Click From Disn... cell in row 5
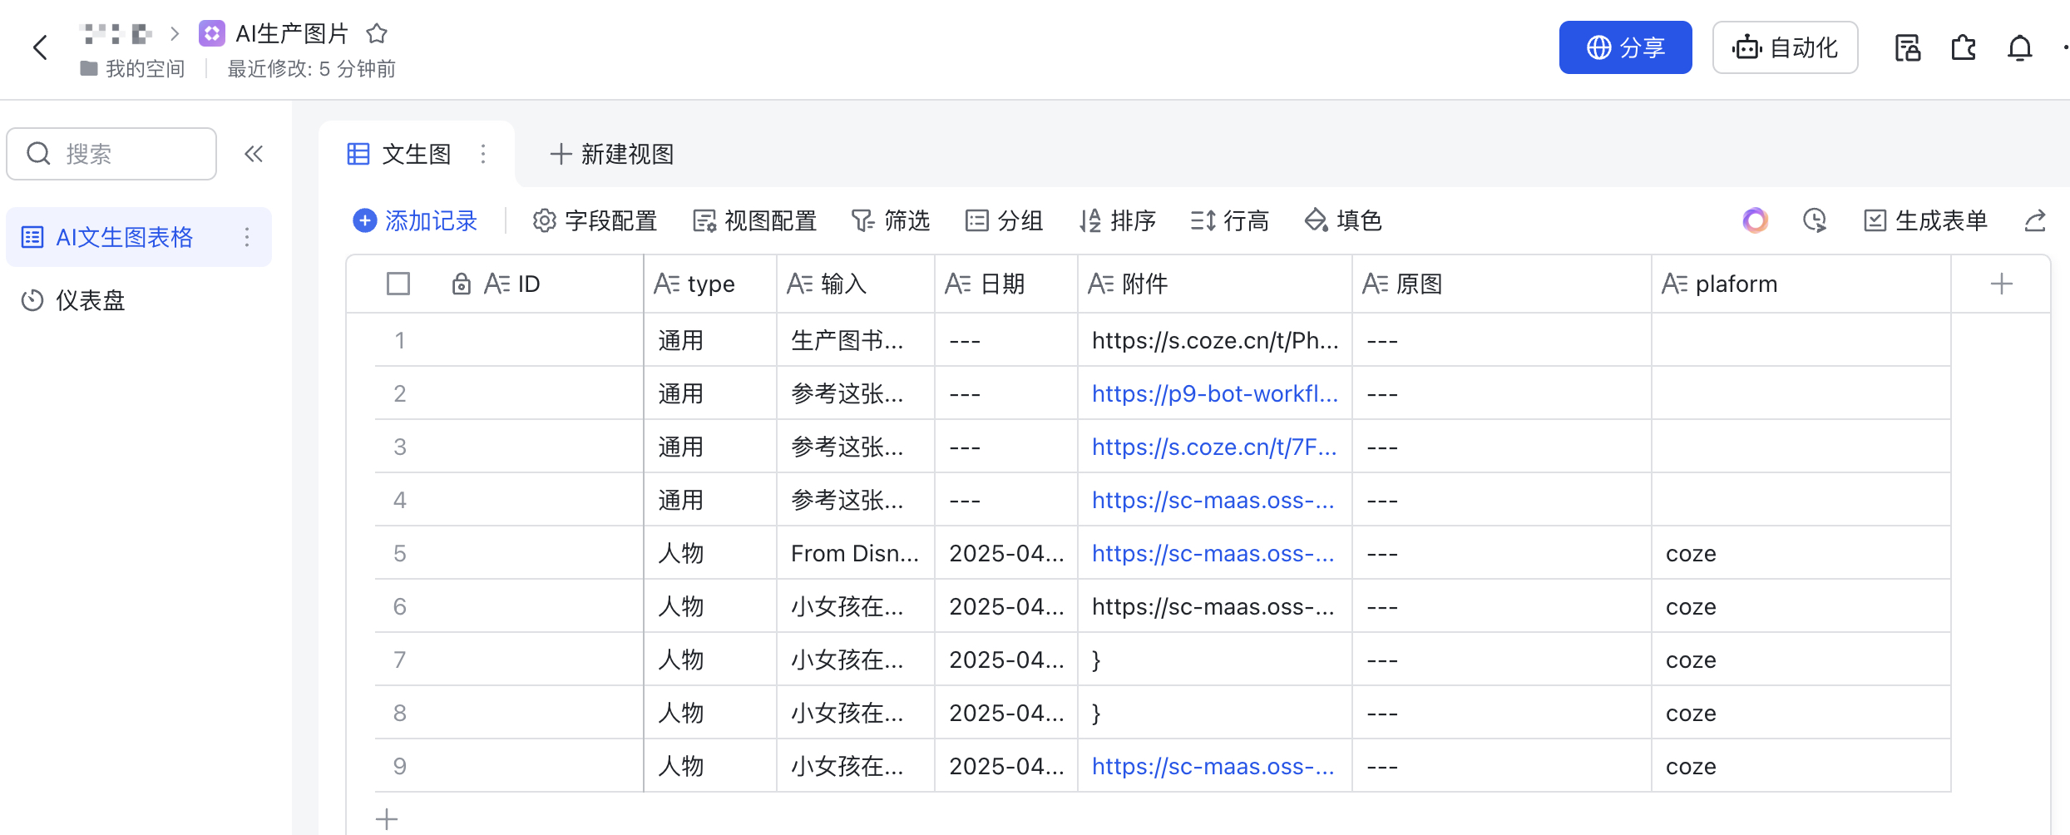This screenshot has width=2070, height=835. pyautogui.click(x=856, y=553)
